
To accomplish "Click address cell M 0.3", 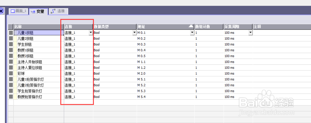I will 166,44.
